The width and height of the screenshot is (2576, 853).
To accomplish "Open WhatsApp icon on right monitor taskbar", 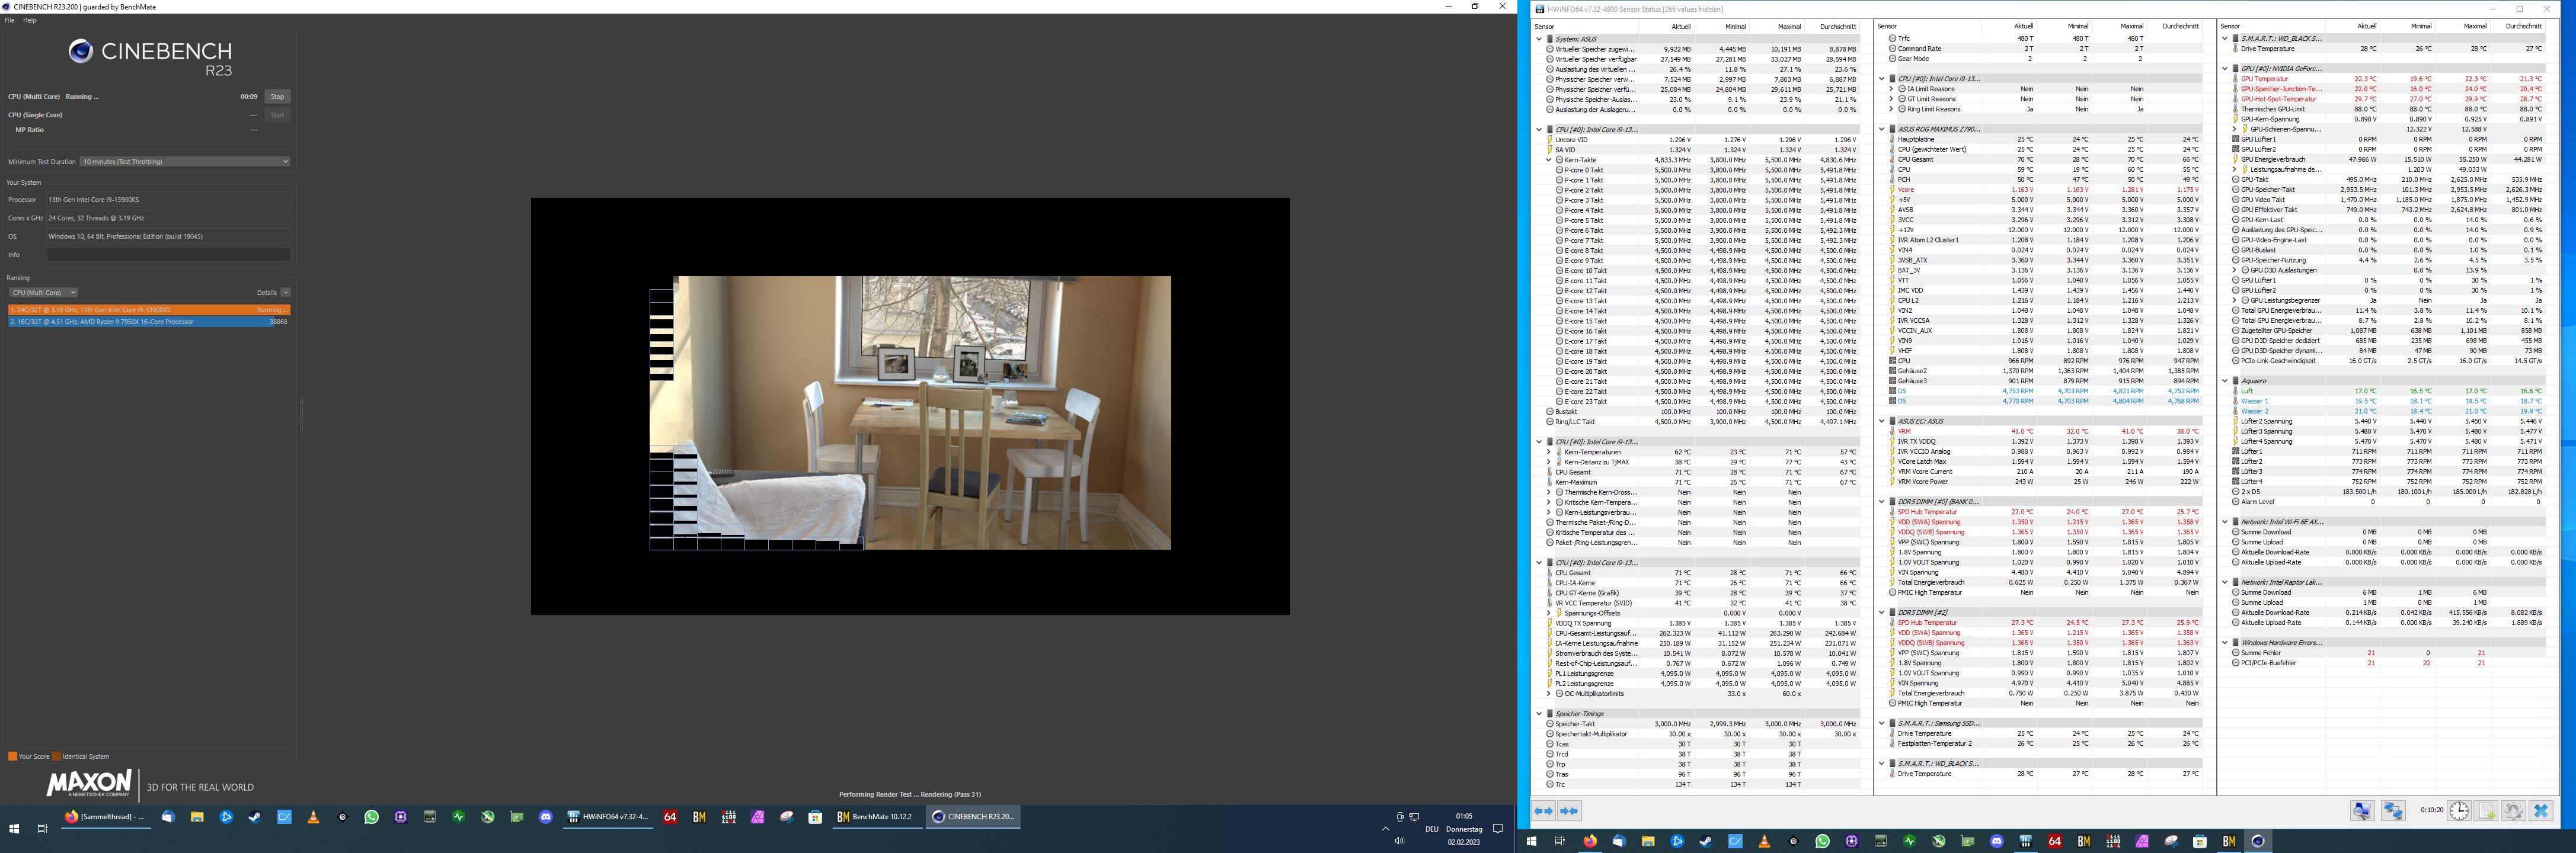I will (x=1822, y=842).
